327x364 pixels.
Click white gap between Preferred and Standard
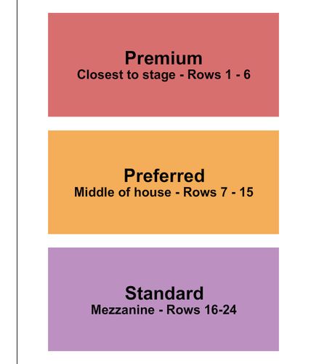coord(163,241)
